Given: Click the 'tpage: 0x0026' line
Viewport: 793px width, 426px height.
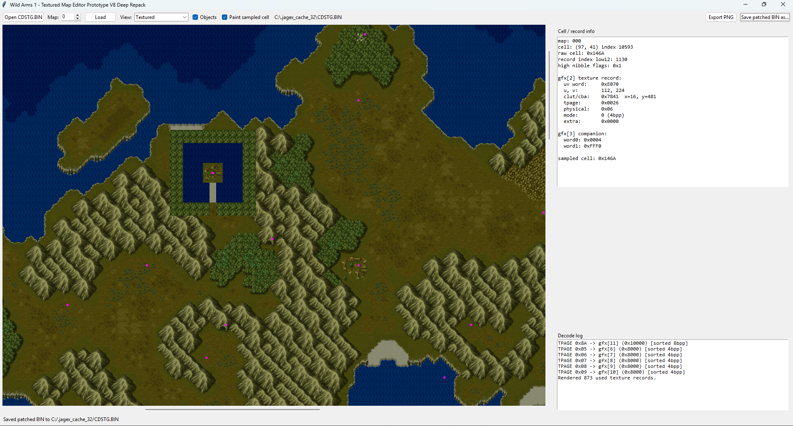Looking at the screenshot, I should coord(591,103).
